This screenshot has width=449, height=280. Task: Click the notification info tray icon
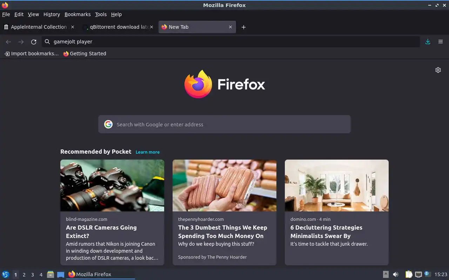[427, 274]
